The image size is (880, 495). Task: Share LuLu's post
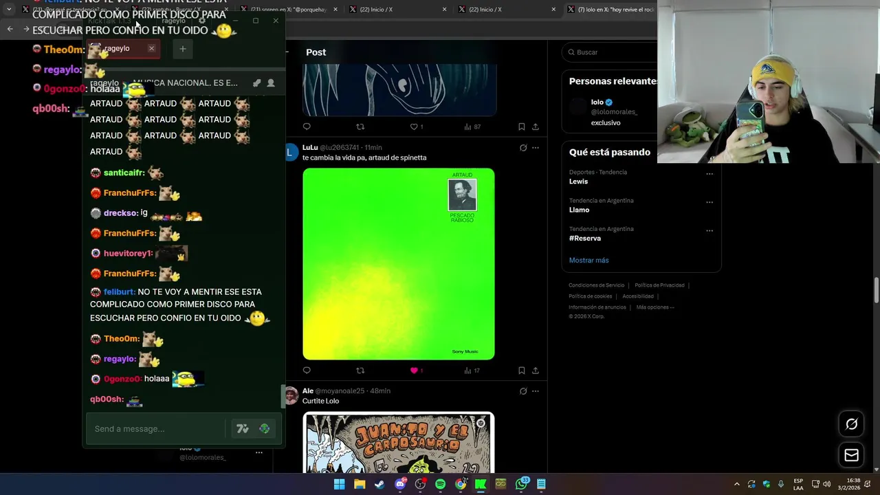point(536,371)
